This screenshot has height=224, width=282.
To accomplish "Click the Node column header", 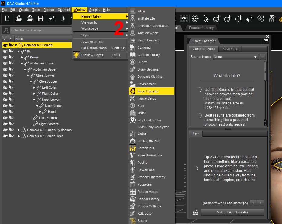I will coord(43,39).
